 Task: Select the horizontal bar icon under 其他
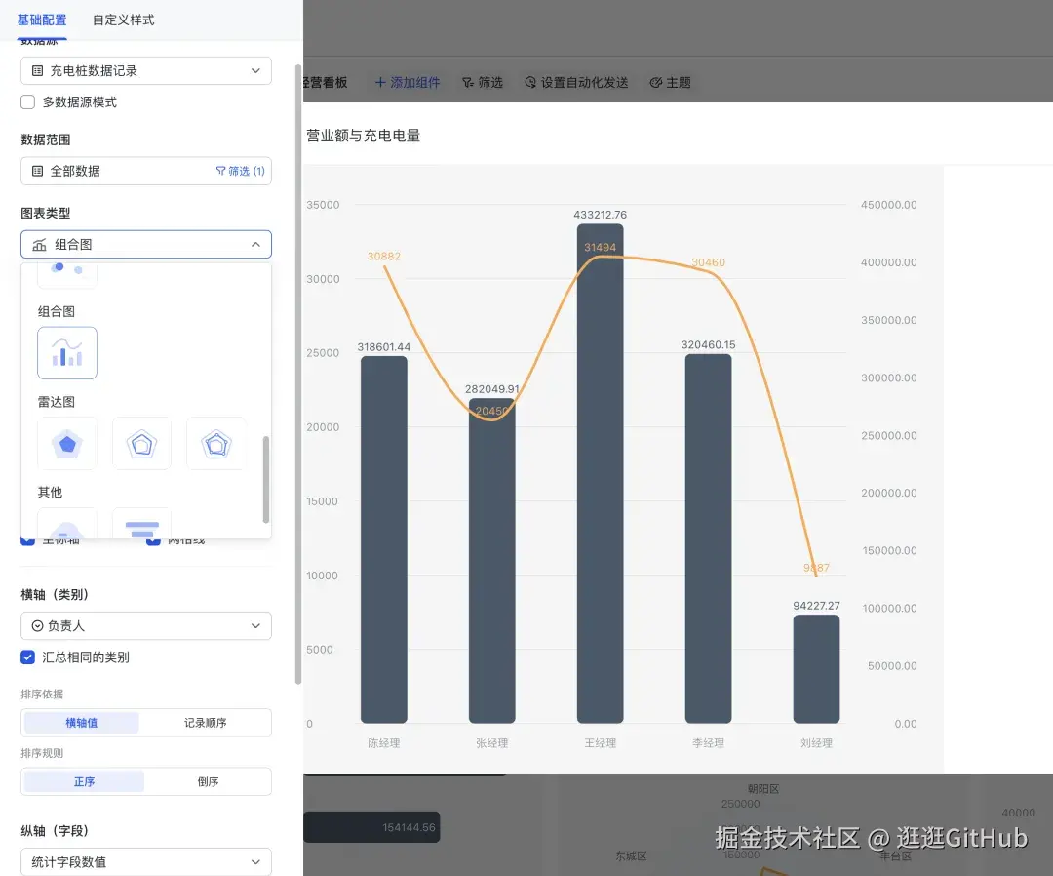141,524
